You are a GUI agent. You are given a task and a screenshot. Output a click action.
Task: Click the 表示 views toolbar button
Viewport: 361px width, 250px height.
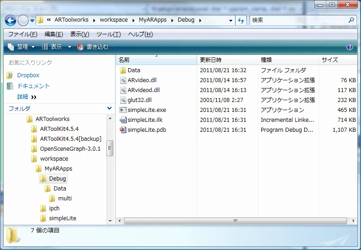[52, 47]
